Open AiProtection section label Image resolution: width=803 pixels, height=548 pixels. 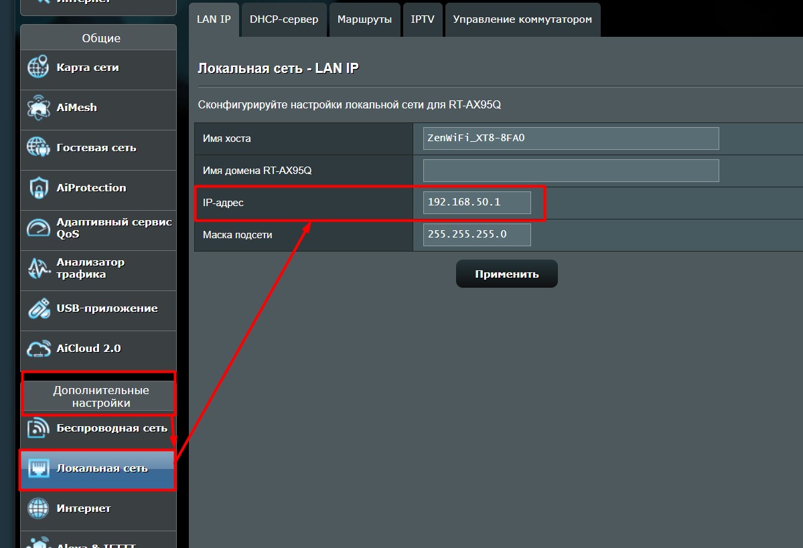point(91,188)
